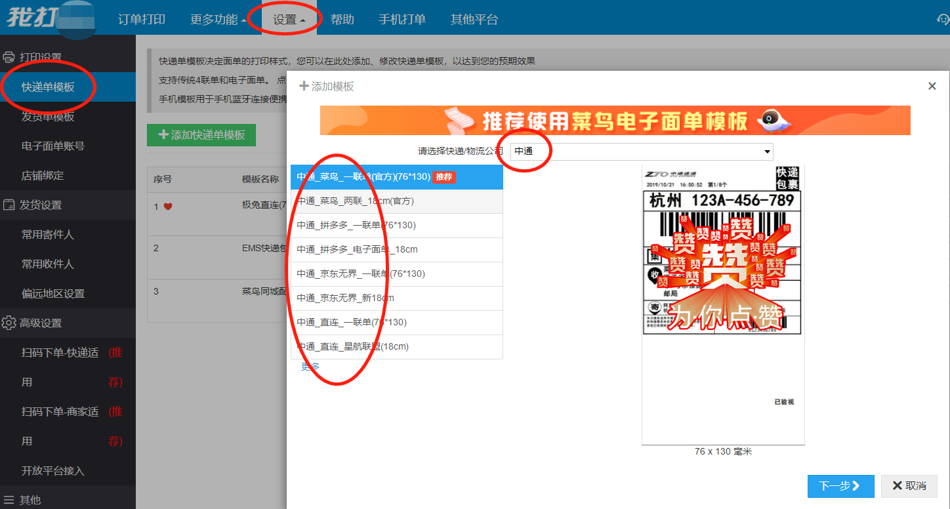Open the 快递/物流公司 dropdown showing 中通
Viewport: 950px width, 509px height.
642,152
